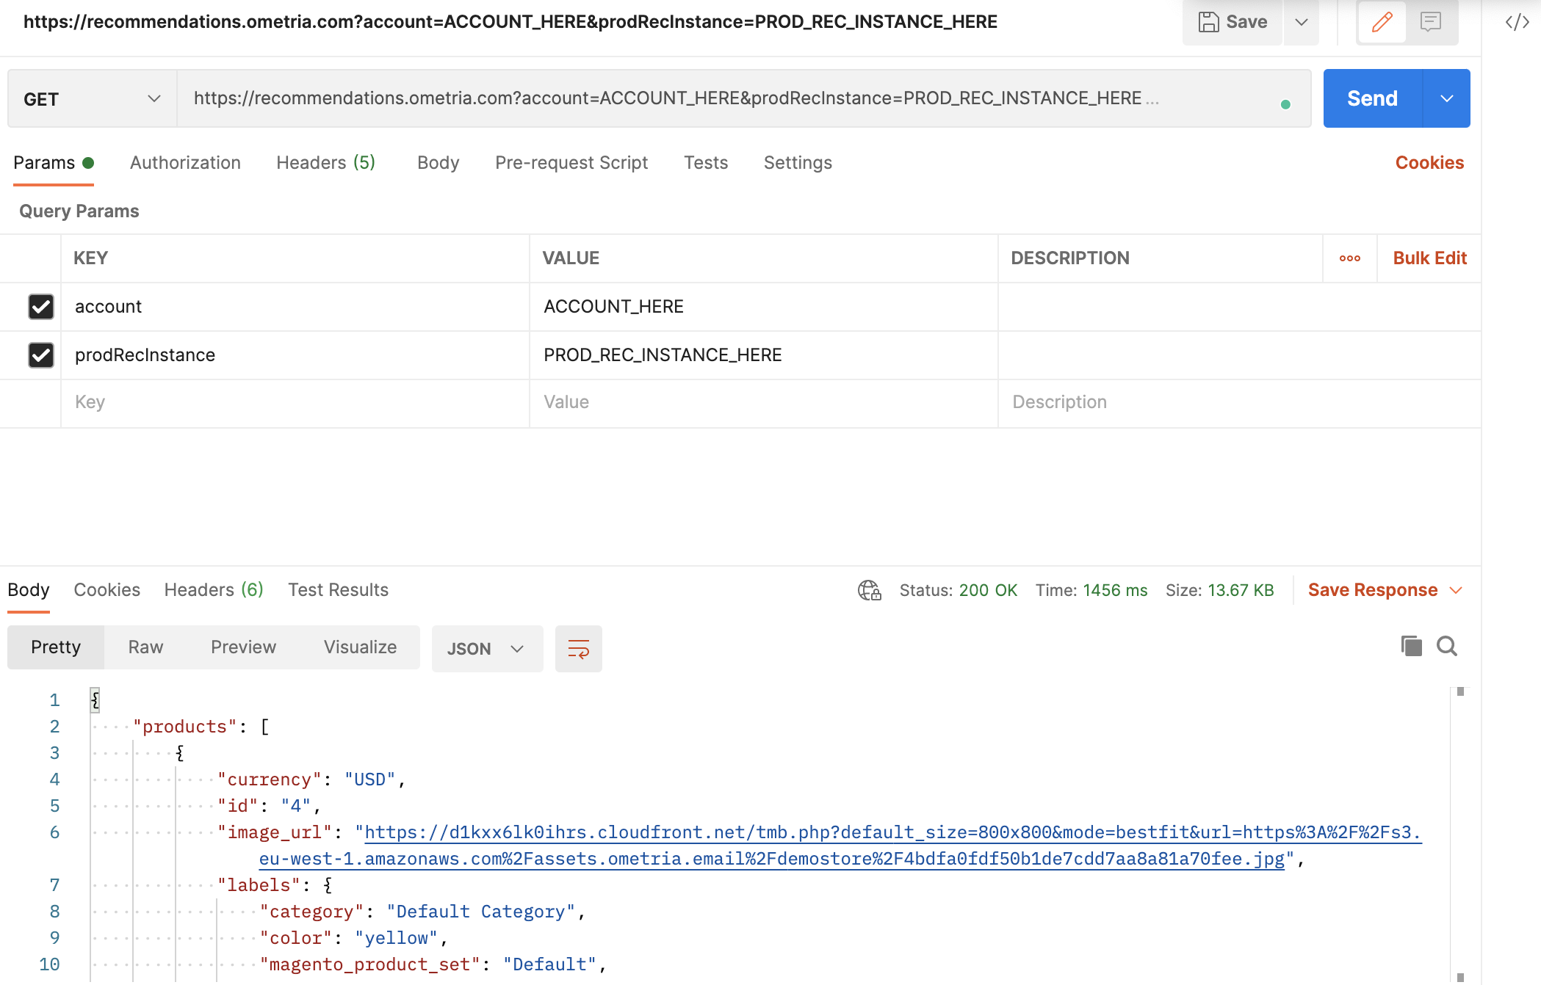Image resolution: width=1541 pixels, height=985 pixels.
Task: Switch to the Params tab
Action: (54, 163)
